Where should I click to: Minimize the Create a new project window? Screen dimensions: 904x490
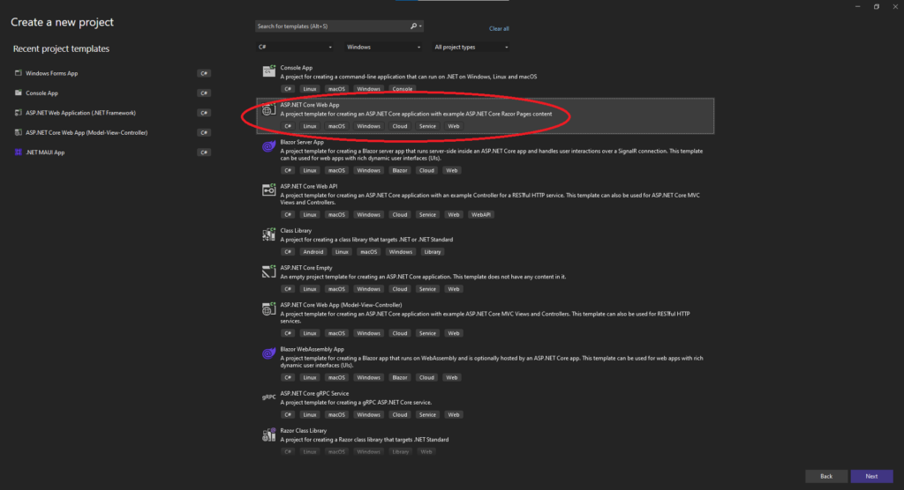tap(857, 7)
